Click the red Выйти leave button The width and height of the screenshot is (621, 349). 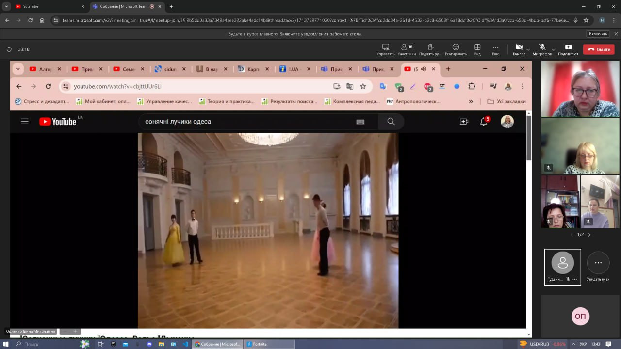(x=599, y=49)
